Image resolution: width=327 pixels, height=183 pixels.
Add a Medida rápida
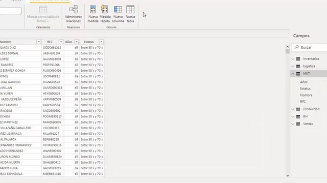[x=105, y=14]
